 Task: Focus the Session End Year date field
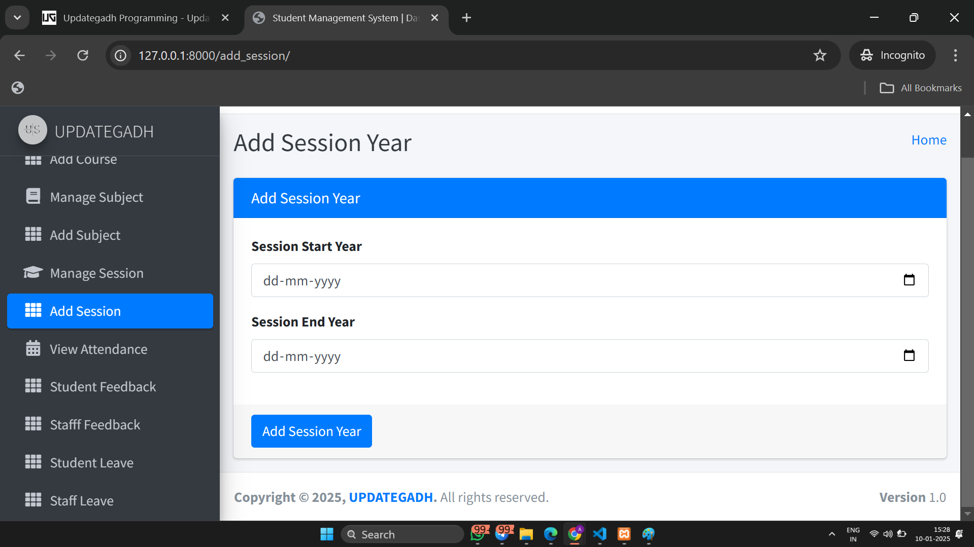click(x=590, y=355)
